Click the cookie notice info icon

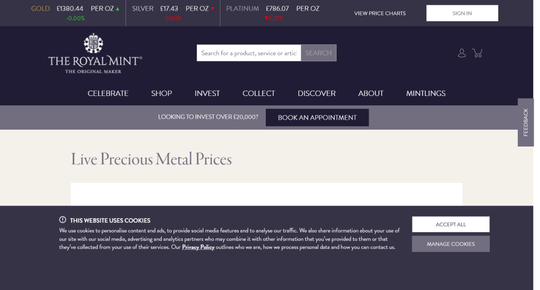62,220
